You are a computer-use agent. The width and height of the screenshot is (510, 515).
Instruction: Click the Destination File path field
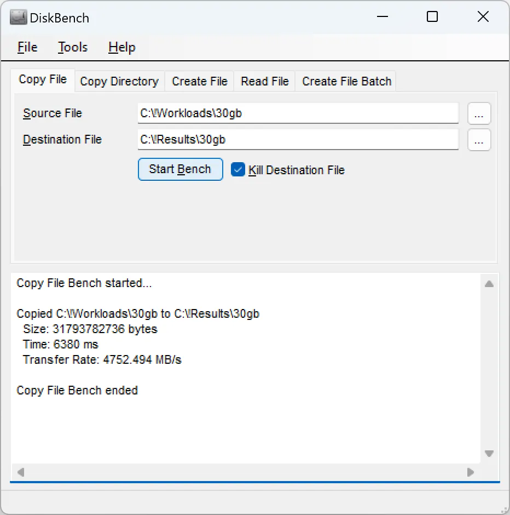(298, 140)
